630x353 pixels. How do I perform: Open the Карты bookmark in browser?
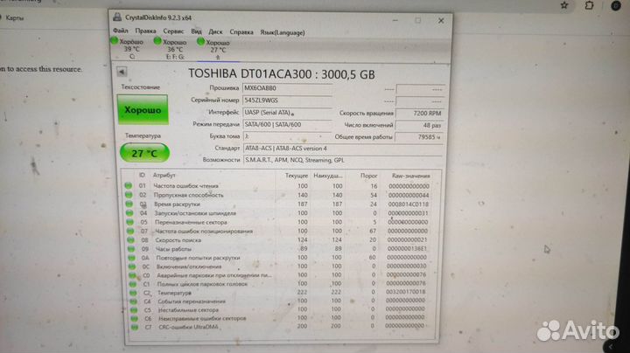pyautogui.click(x=14, y=17)
